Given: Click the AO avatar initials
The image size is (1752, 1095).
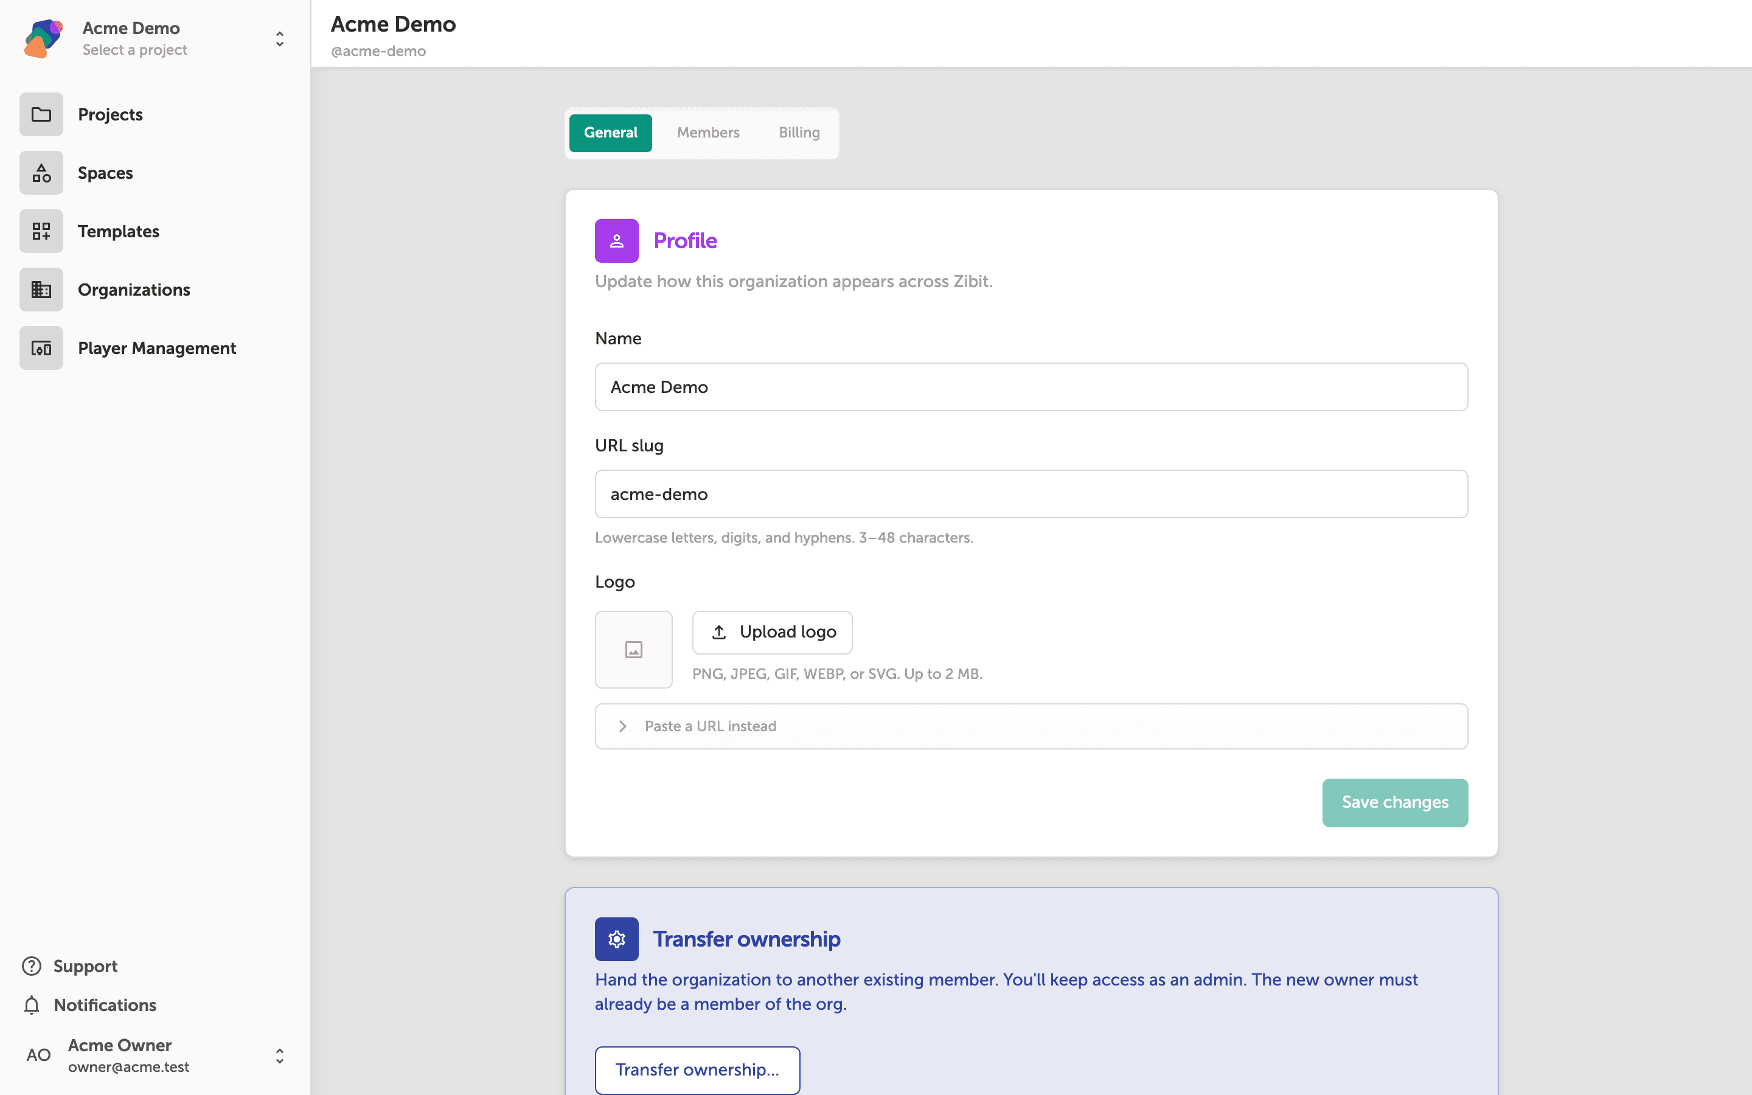Looking at the screenshot, I should point(39,1055).
